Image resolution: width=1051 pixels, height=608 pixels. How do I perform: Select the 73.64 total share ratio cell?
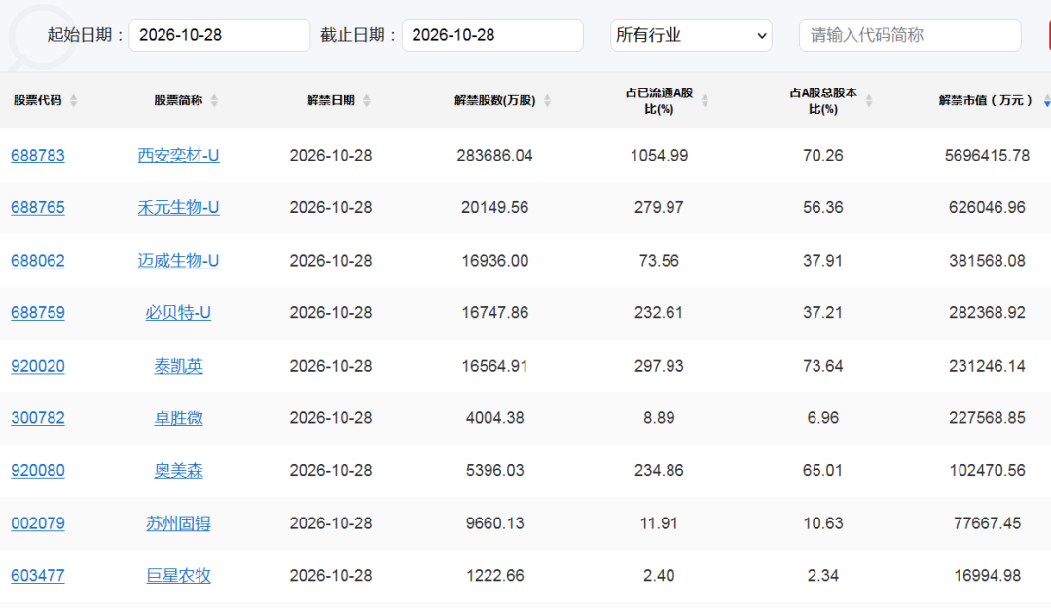pos(823,366)
